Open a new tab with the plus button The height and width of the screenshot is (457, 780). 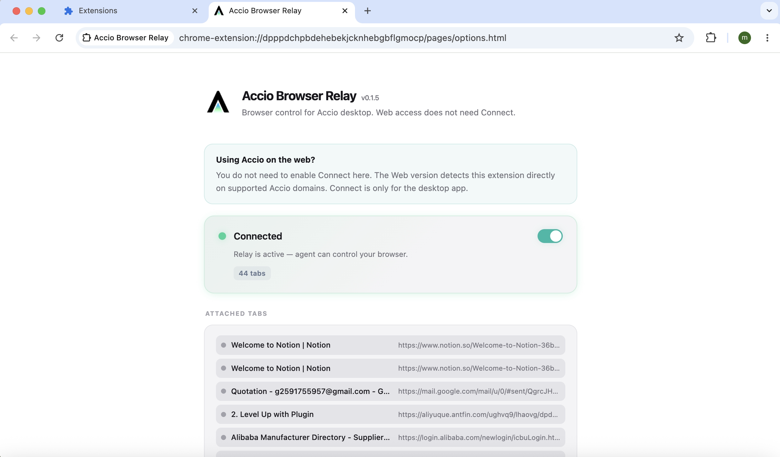367,11
